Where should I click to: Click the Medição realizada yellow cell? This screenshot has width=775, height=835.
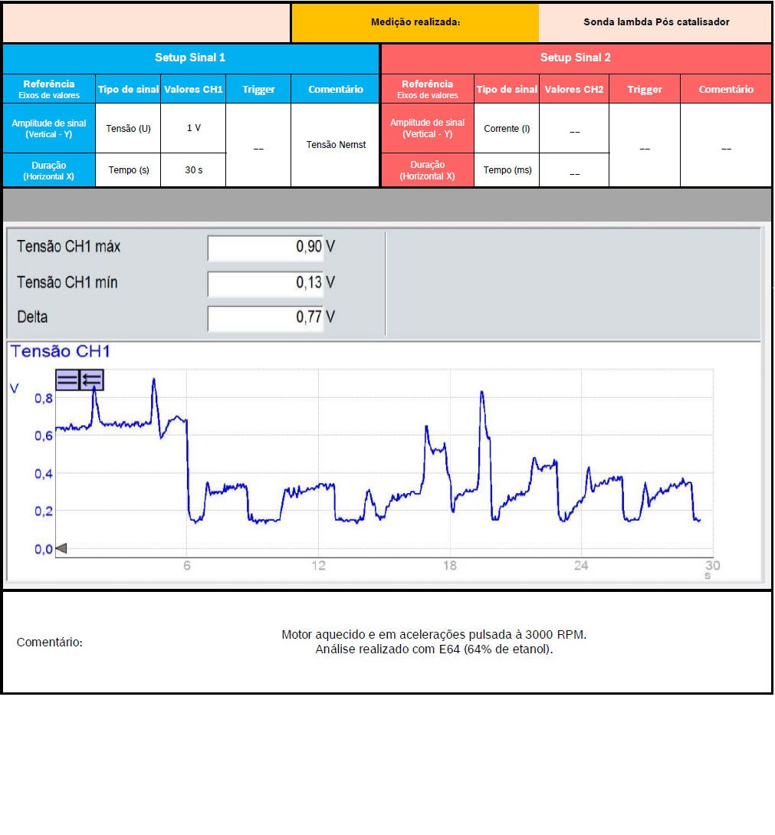[x=415, y=22]
